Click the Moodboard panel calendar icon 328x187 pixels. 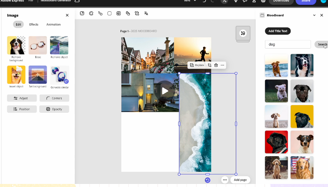(x=262, y=15)
